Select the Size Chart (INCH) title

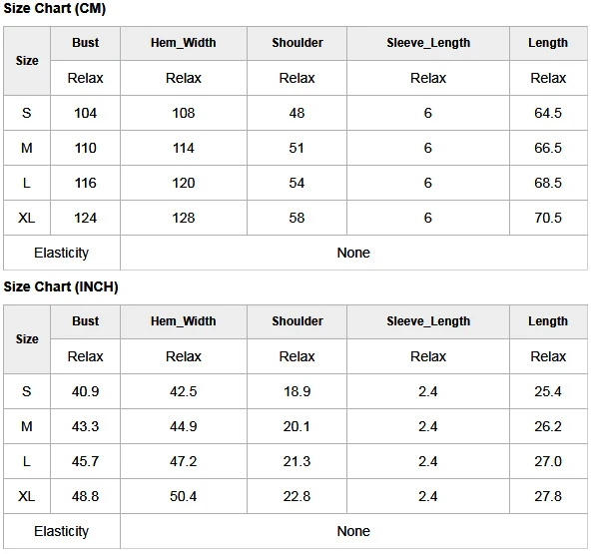pyautogui.click(x=61, y=286)
